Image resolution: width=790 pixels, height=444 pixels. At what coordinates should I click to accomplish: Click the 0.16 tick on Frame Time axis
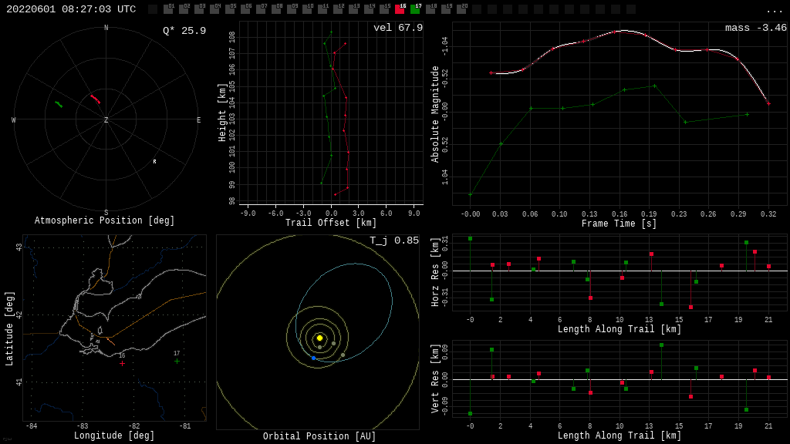pyautogui.click(x=620, y=214)
